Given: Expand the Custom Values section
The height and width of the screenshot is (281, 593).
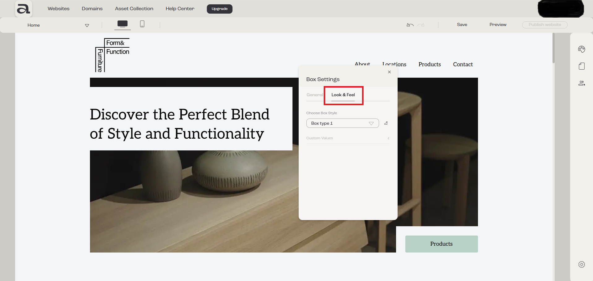Looking at the screenshot, I should (x=348, y=138).
